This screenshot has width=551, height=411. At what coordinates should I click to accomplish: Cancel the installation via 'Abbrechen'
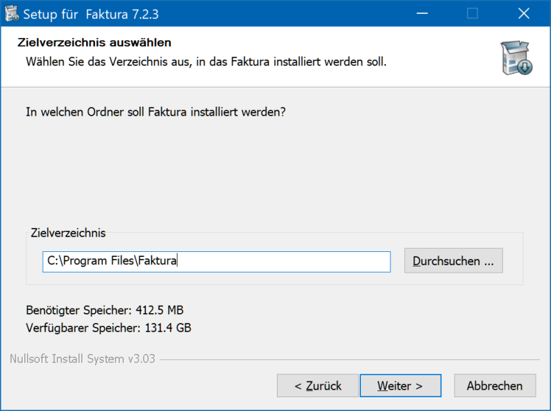tap(495, 386)
